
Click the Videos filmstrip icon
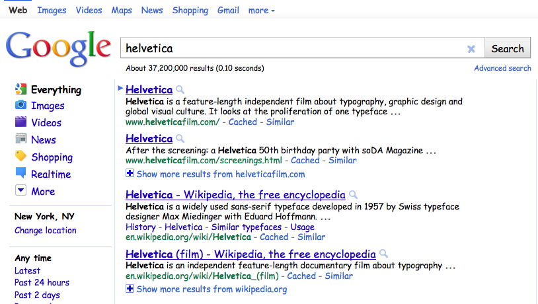coord(20,122)
